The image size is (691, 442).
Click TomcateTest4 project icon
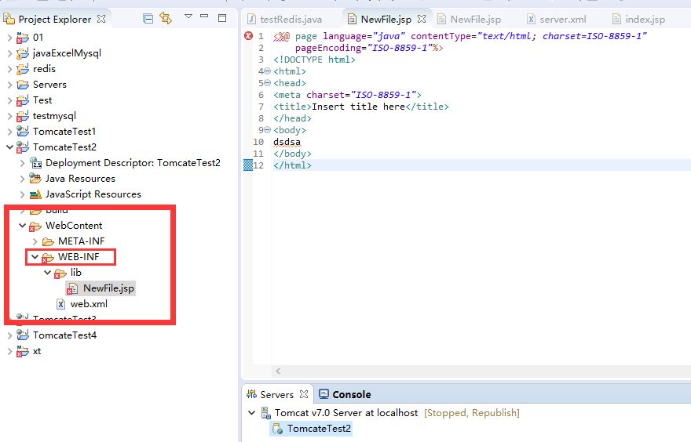23,335
